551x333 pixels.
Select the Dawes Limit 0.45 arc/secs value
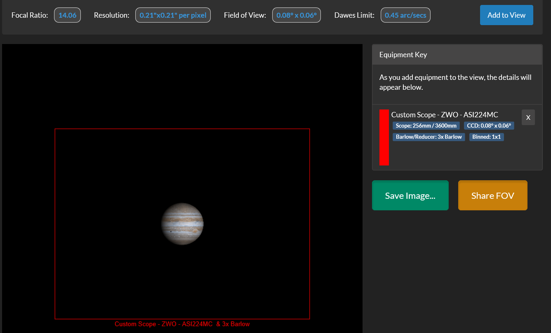405,15
